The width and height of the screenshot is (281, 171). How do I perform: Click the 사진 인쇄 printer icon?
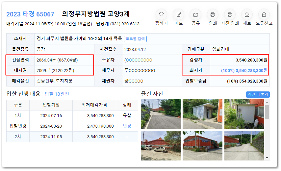pos(230,14)
